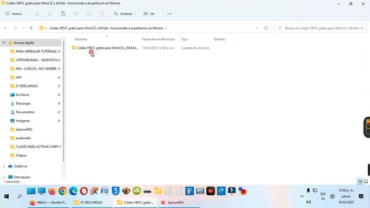Sort by Fecha de modificación column
This screenshot has height=208, width=370.
(x=158, y=39)
